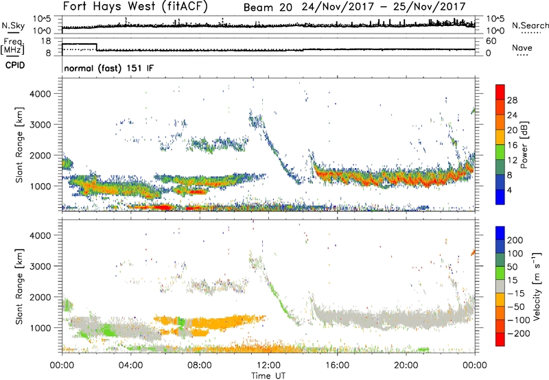Screen dimensions: 549x380
Task: Click the 'normal (fast) 151 IF' text
Action: pyautogui.click(x=109, y=68)
